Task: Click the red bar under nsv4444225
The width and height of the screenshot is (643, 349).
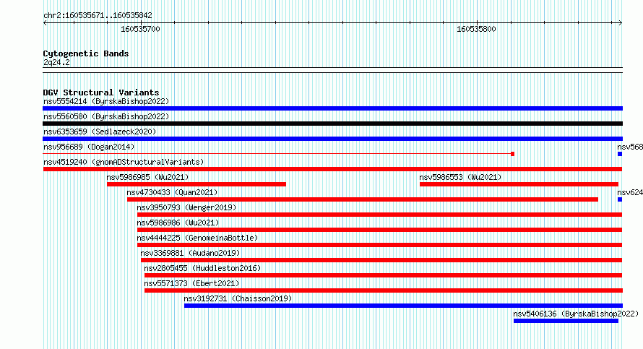Action: pos(380,245)
